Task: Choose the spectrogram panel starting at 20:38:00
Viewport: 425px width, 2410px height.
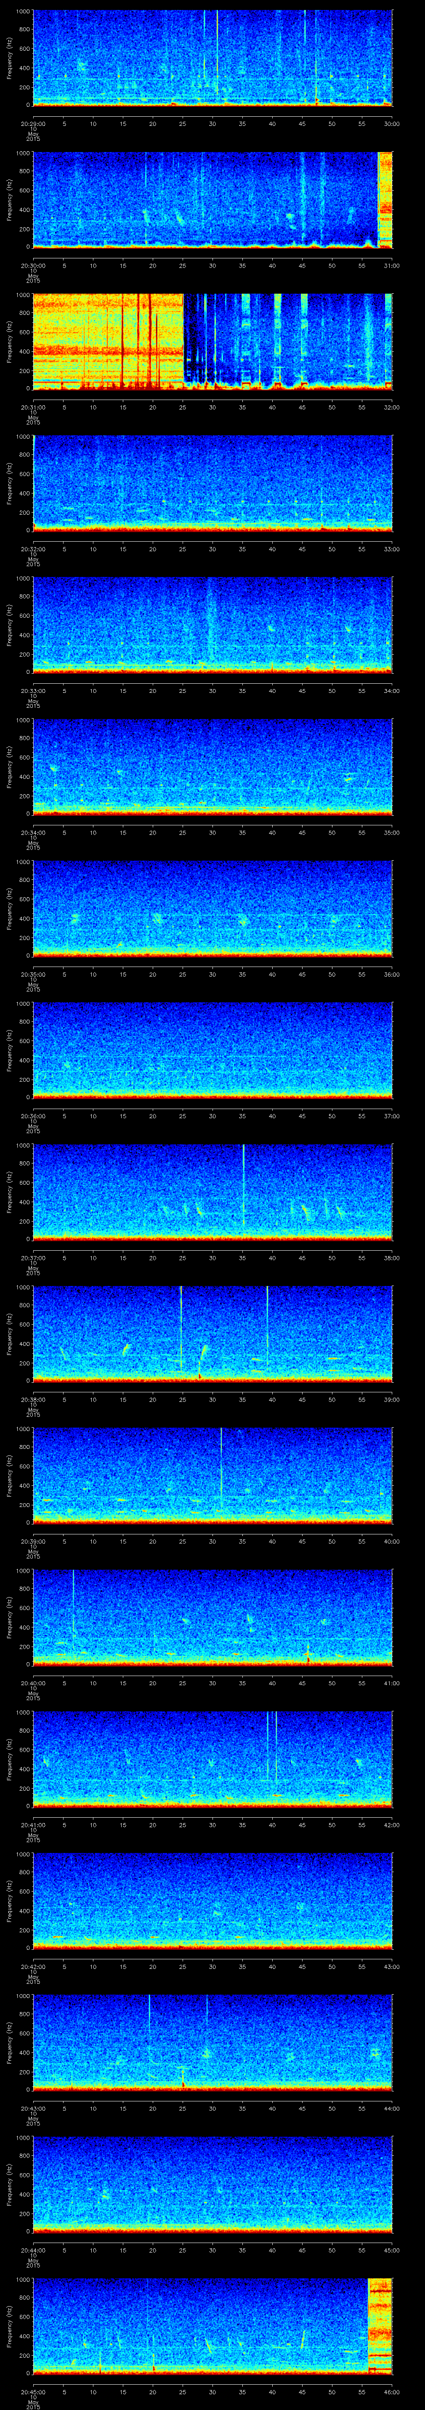Action: pyautogui.click(x=213, y=1335)
